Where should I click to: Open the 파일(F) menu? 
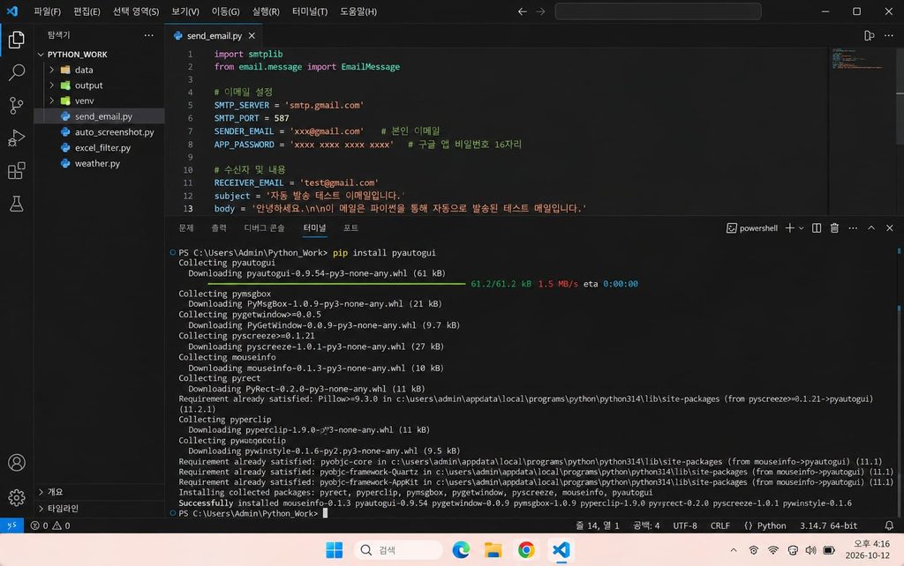48,11
